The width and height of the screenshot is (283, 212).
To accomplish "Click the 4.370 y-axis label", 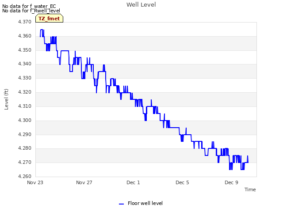I will tap(25, 22).
